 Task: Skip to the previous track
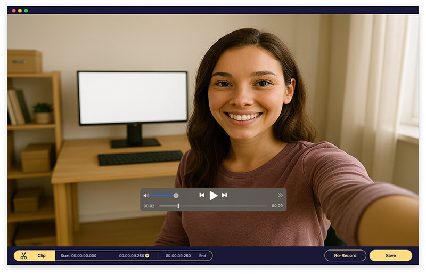click(x=202, y=196)
